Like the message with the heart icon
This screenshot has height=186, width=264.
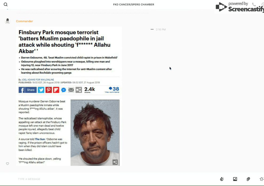click(x=7, y=164)
